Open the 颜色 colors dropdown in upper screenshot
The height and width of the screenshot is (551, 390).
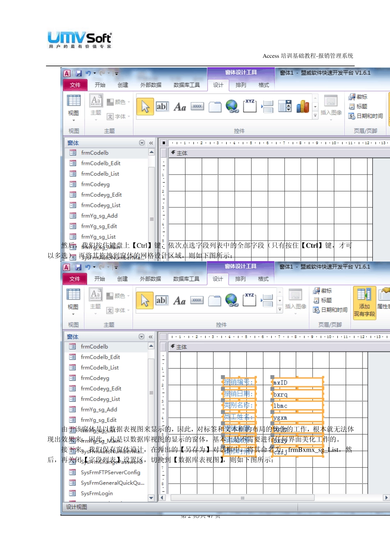coord(118,102)
